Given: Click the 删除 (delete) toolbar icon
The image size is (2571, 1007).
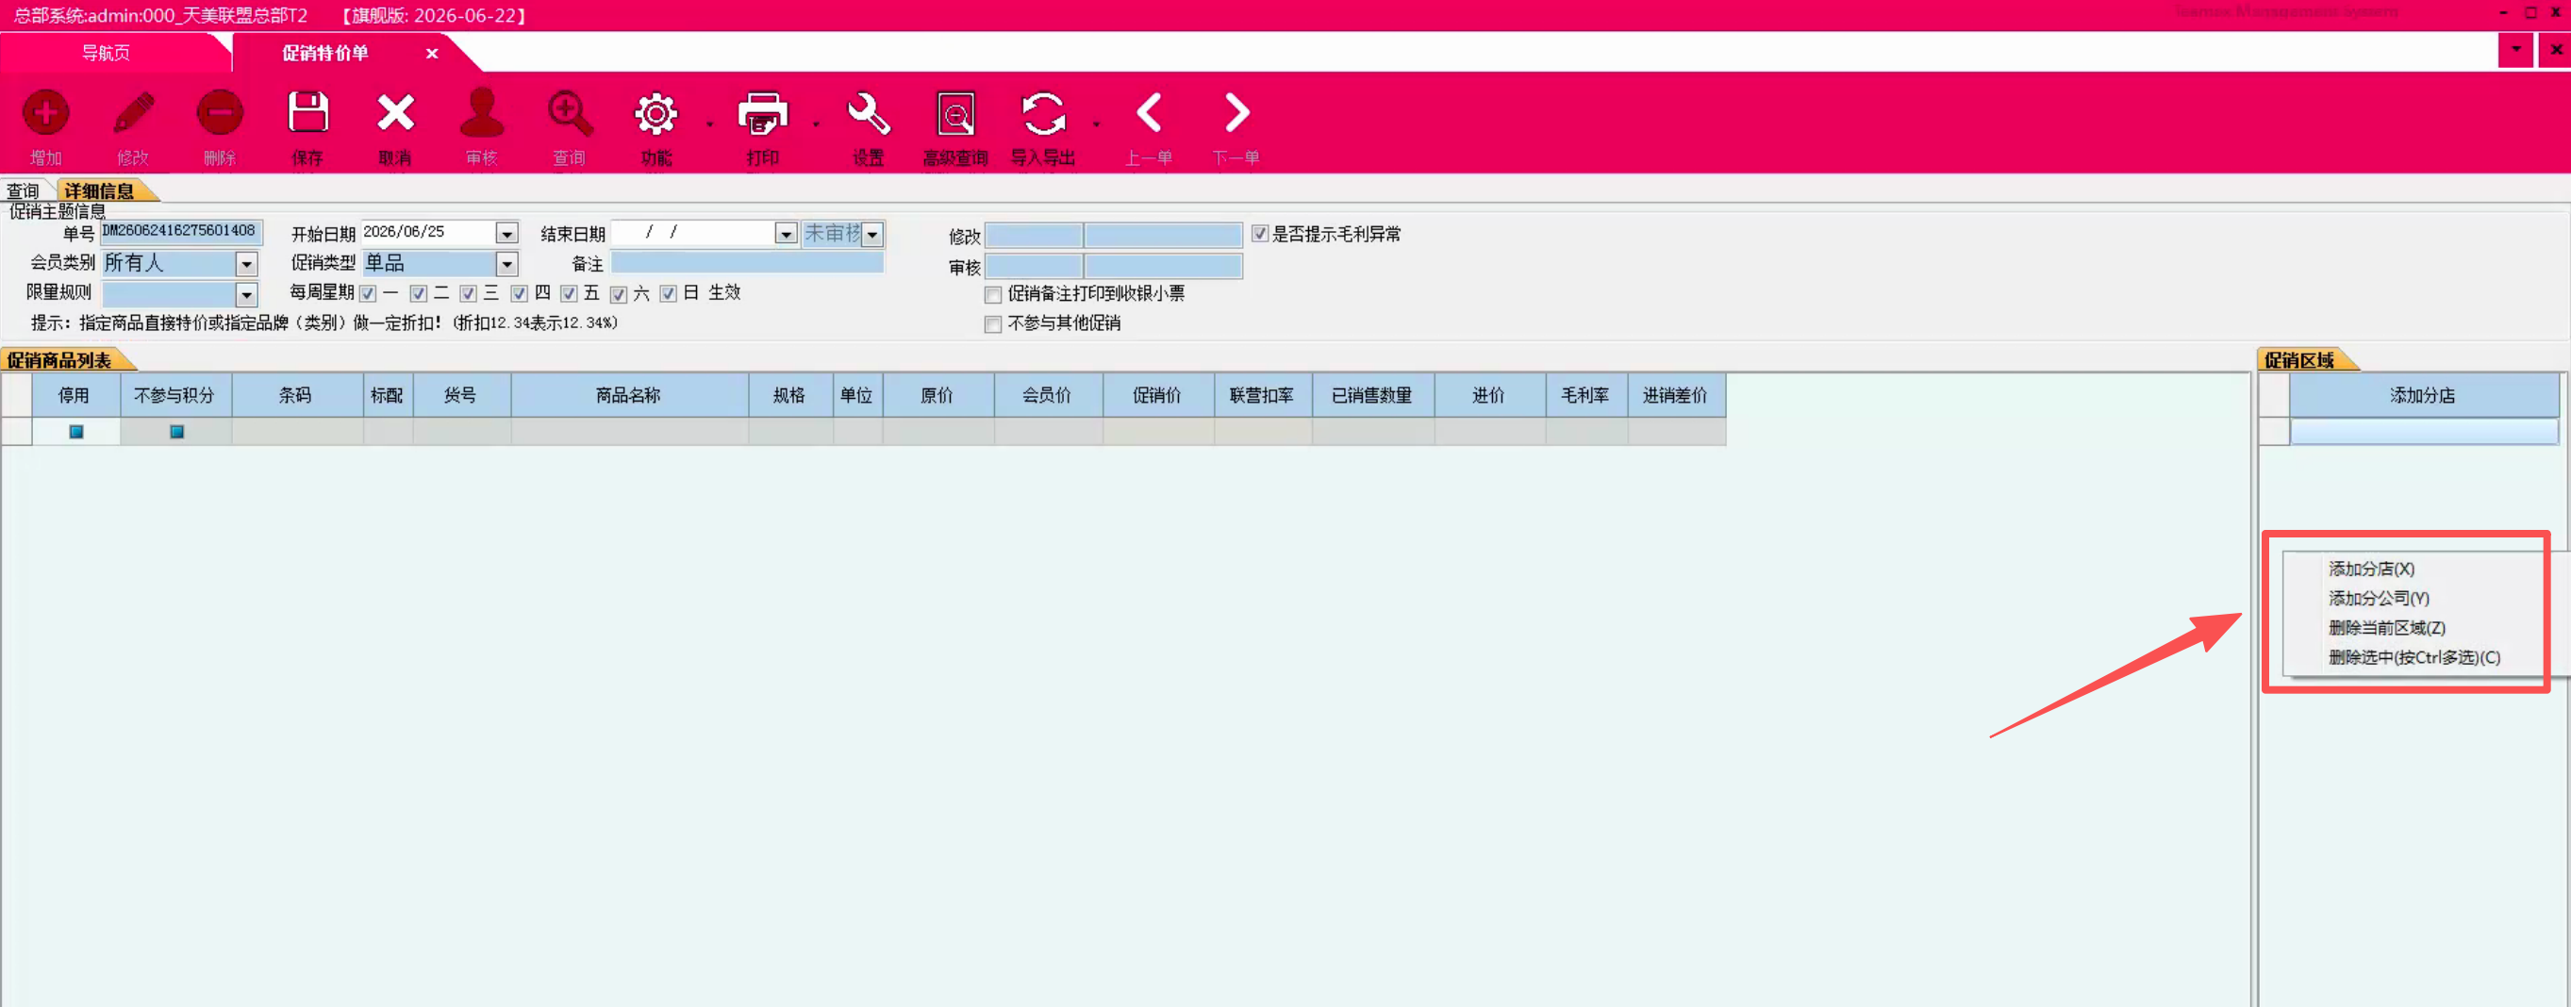Looking at the screenshot, I should click(x=220, y=113).
